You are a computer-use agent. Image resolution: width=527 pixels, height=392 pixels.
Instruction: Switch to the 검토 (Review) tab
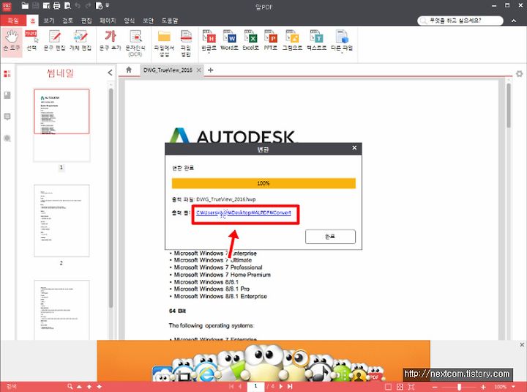[67, 21]
